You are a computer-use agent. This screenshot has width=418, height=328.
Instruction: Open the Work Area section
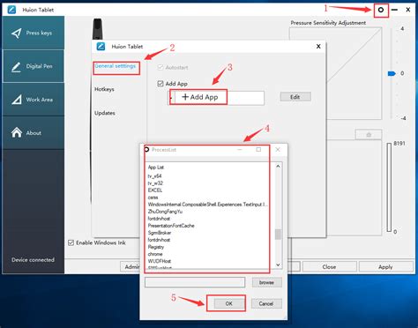tap(34, 100)
